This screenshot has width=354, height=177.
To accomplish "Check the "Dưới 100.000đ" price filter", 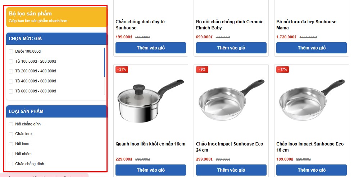I will coord(11,52).
